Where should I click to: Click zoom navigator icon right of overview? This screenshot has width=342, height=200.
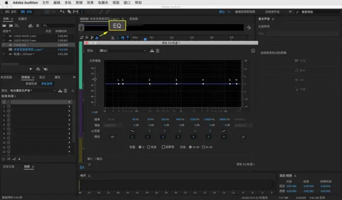249,27
